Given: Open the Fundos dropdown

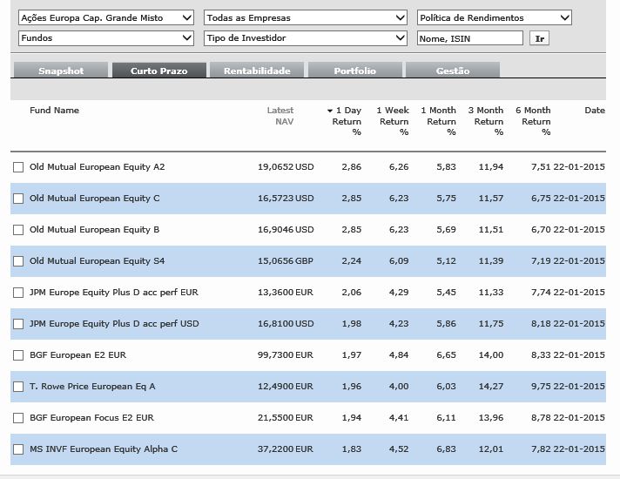Looking at the screenshot, I should coord(106,38).
